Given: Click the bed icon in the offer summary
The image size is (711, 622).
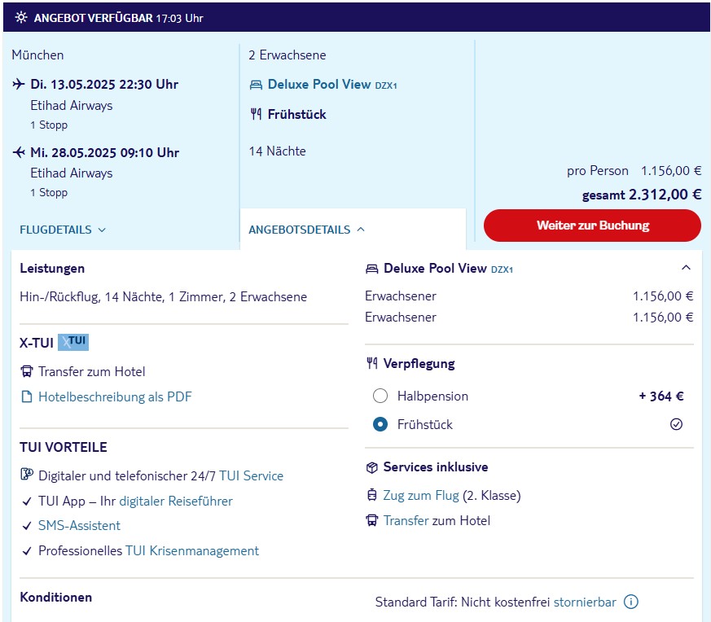Looking at the screenshot, I should pos(257,85).
